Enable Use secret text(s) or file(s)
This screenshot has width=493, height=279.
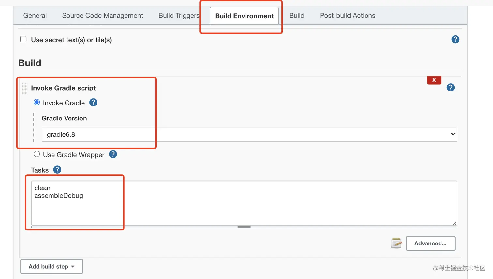pyautogui.click(x=23, y=39)
